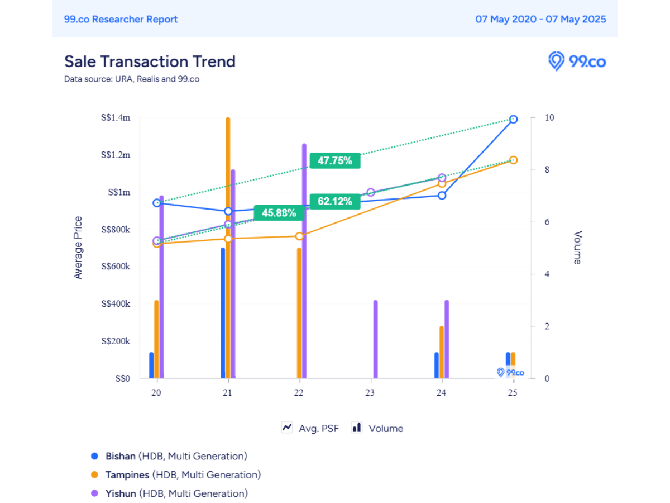This screenshot has width=670, height=503.
Task: Click the 62.12% growth label
Action: [x=335, y=201]
